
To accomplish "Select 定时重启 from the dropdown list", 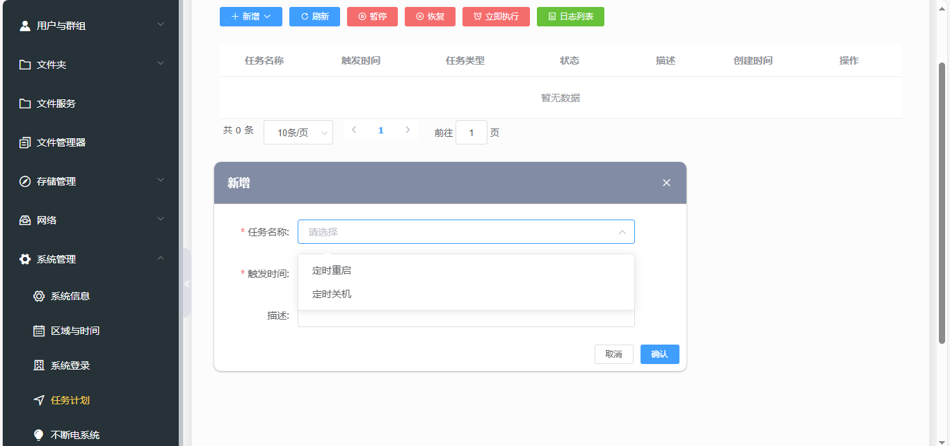I will 330,270.
